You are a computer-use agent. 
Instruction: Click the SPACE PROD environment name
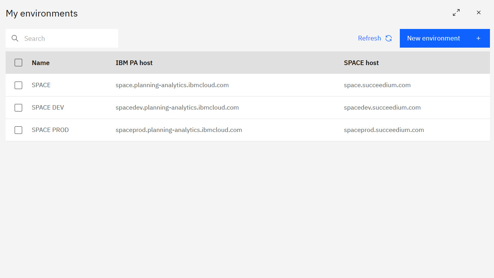pyautogui.click(x=50, y=130)
